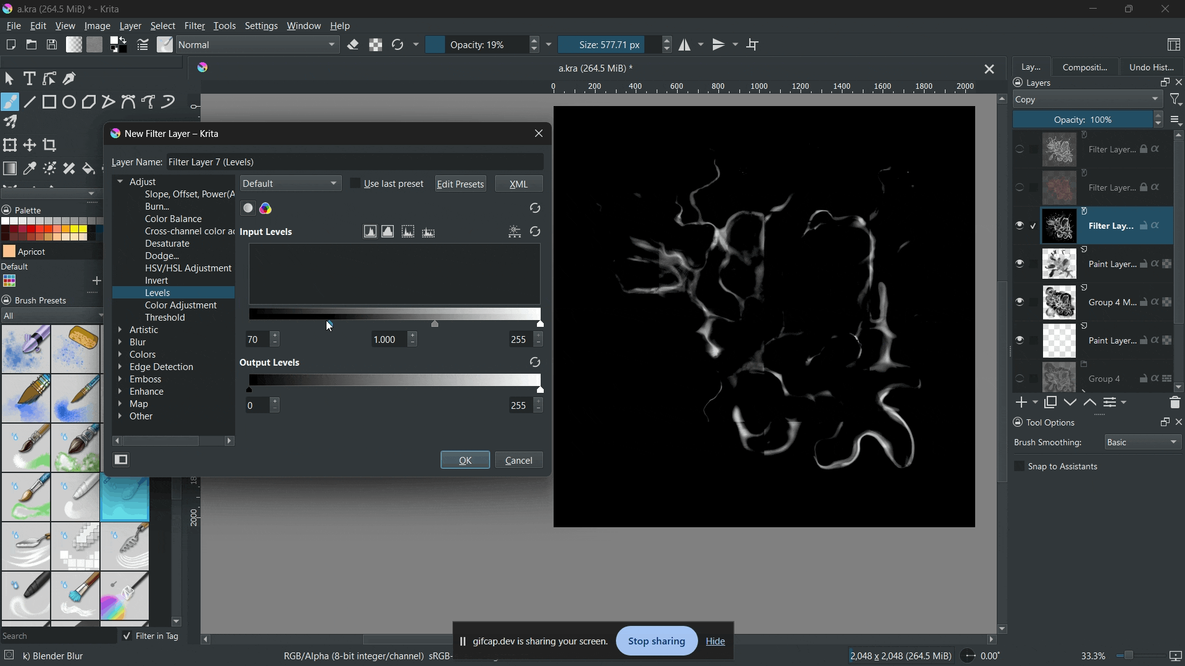
Task: Open the Default preset dropdown
Action: coord(291,184)
